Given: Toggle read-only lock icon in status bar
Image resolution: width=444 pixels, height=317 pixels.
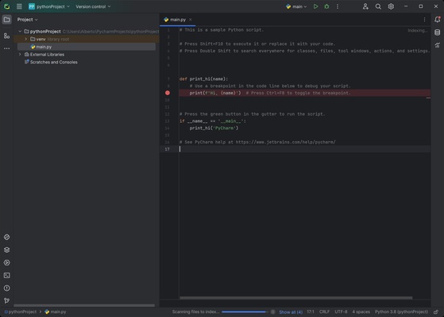Looking at the screenshot, I should click(436, 312).
